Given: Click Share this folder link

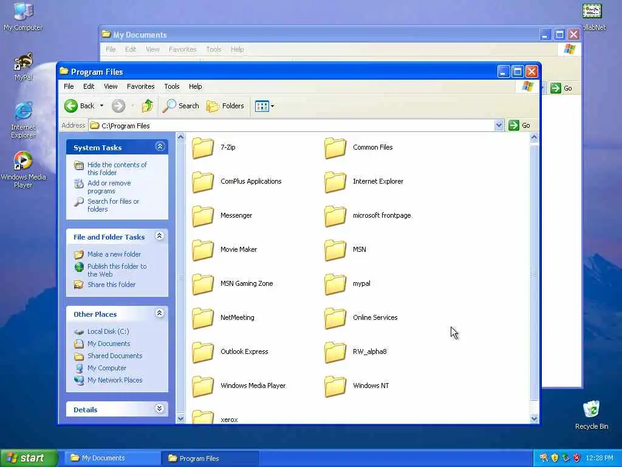Looking at the screenshot, I should click(112, 285).
